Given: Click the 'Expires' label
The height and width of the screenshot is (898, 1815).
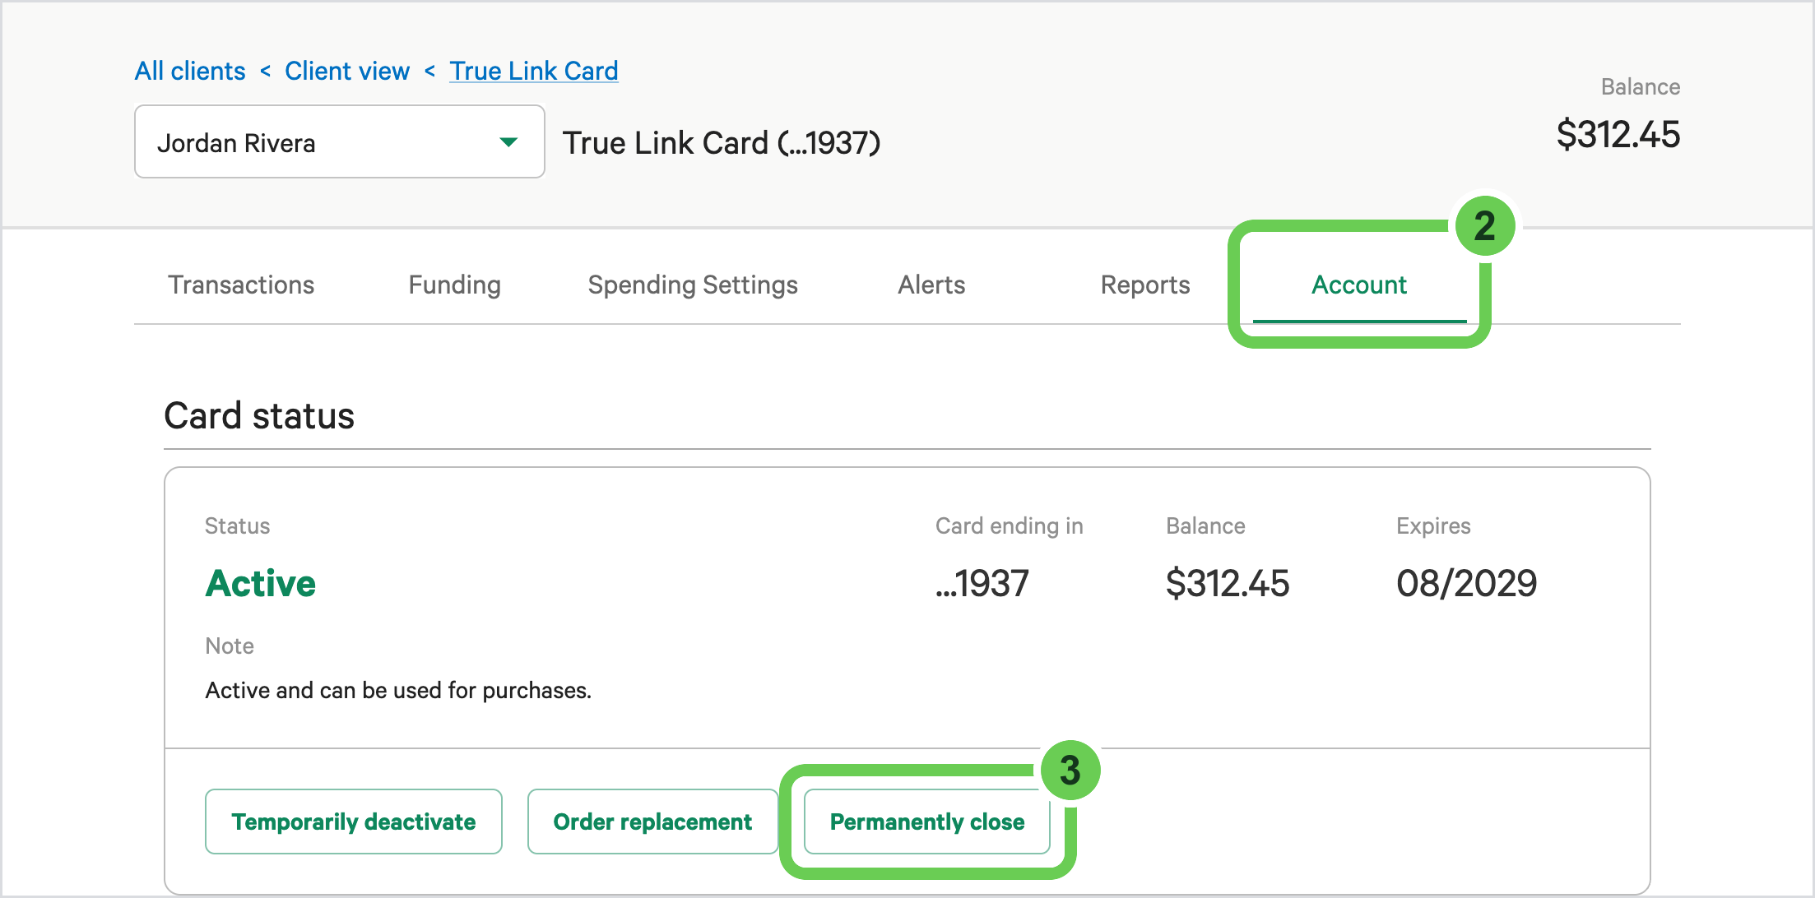Looking at the screenshot, I should 1433,526.
